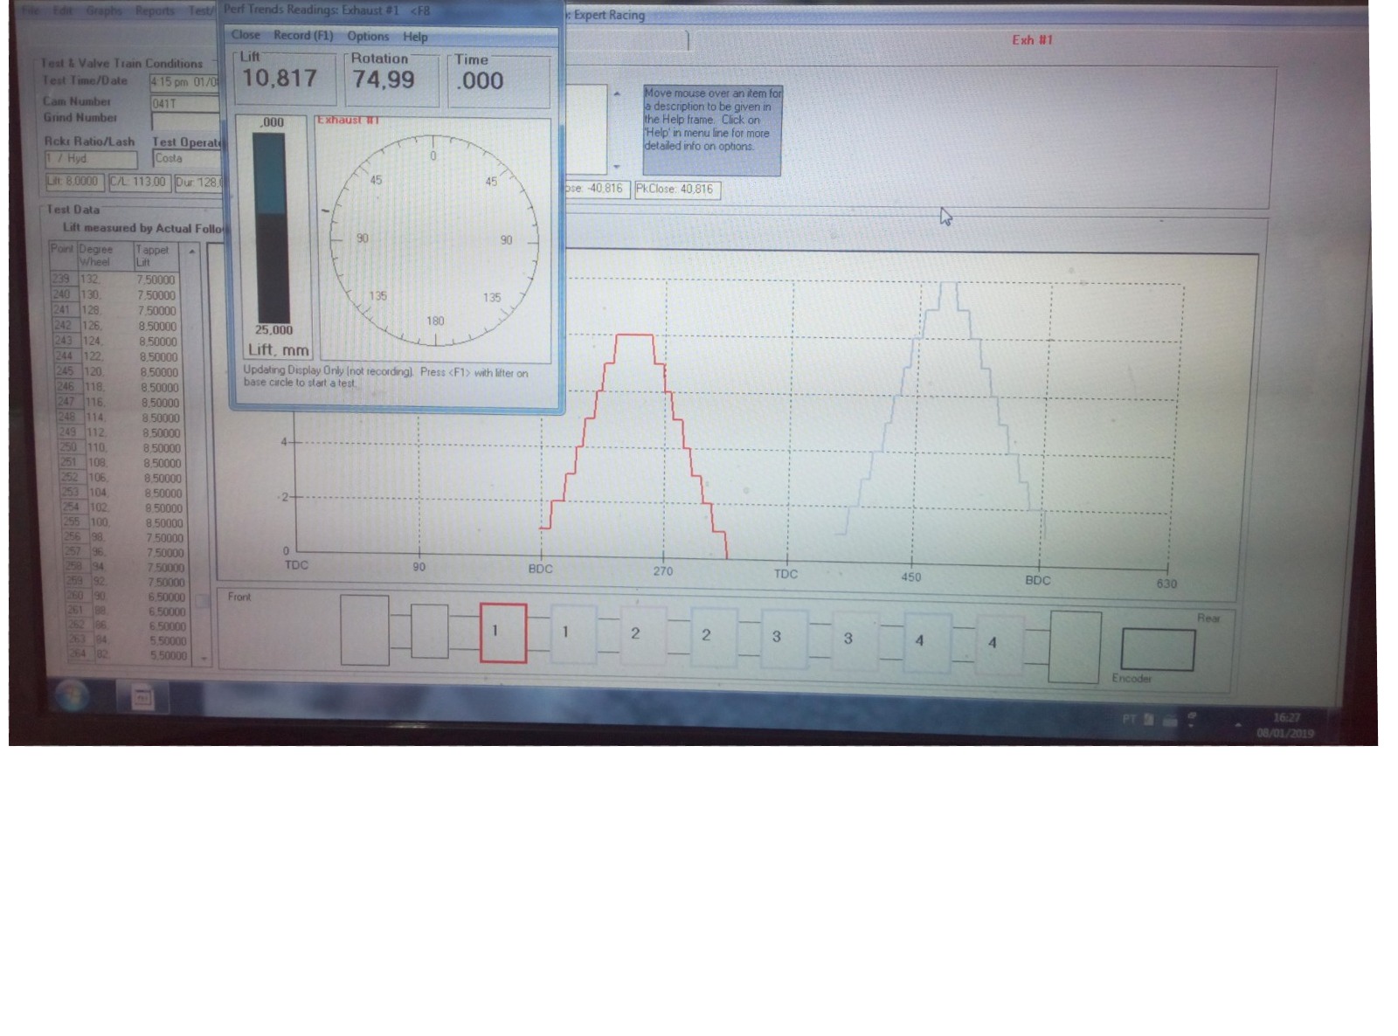1398x1036 pixels.
Task: Click the blue help description frame
Action: [712, 130]
